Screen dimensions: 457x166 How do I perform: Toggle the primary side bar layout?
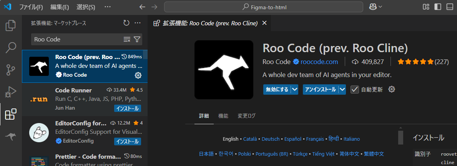click(x=437, y=7)
